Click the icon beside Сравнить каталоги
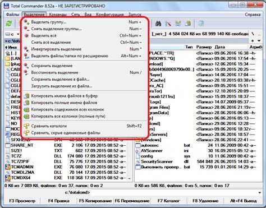Screen dimensions: 266x208 [27, 126]
